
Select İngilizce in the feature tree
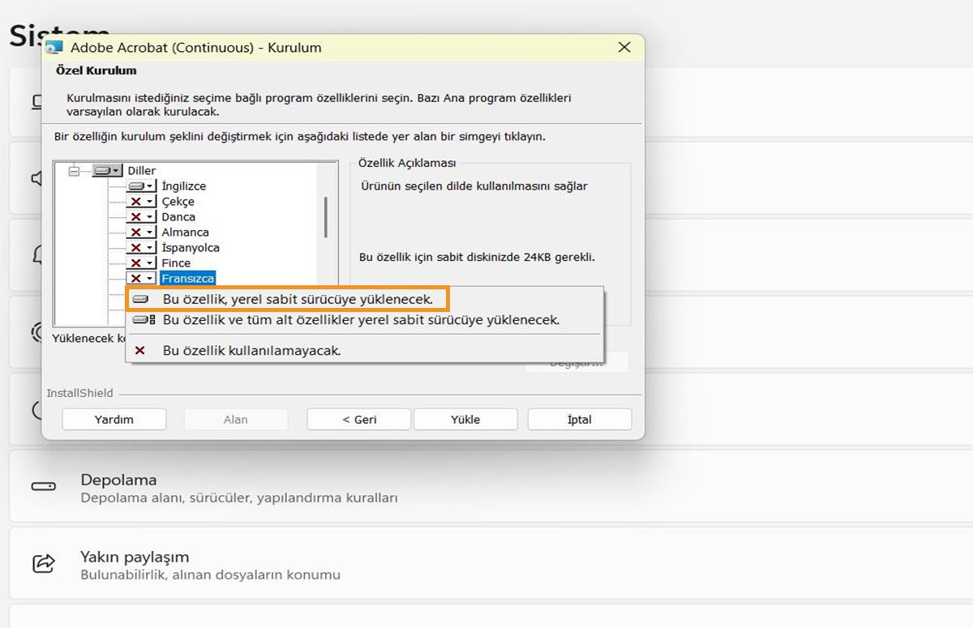pos(184,186)
